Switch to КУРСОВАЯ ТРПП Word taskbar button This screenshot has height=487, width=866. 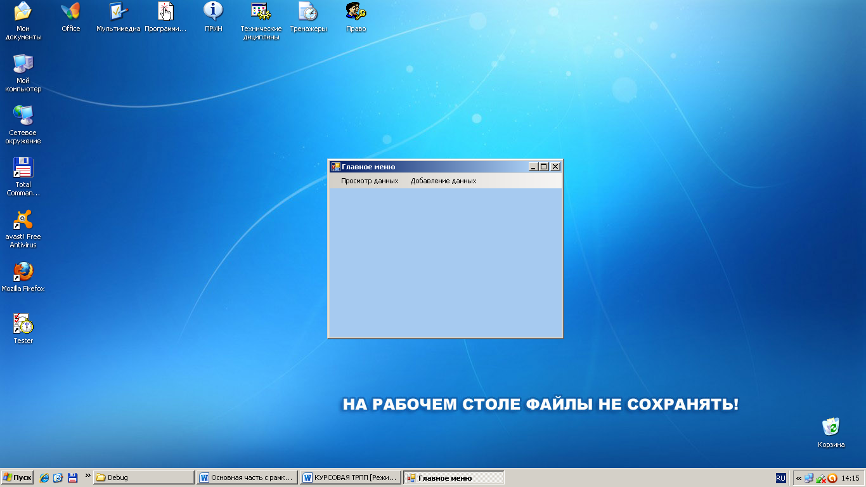click(x=350, y=477)
